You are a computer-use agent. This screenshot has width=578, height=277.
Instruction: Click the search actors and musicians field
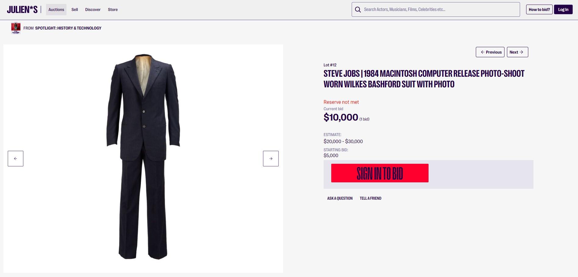coord(436,9)
